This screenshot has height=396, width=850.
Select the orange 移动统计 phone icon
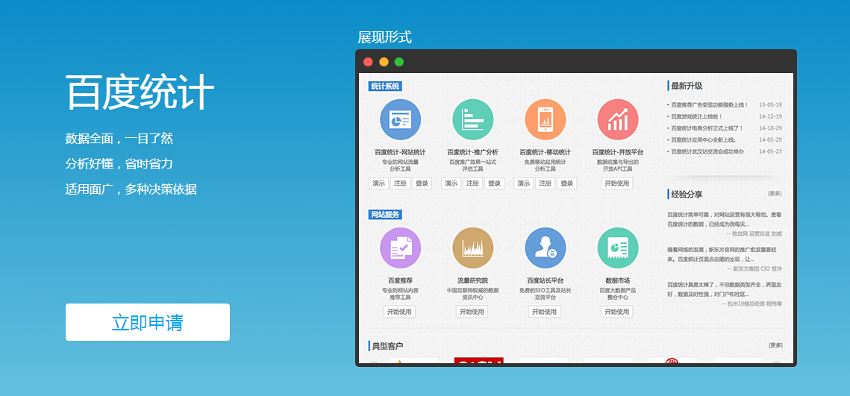545,119
